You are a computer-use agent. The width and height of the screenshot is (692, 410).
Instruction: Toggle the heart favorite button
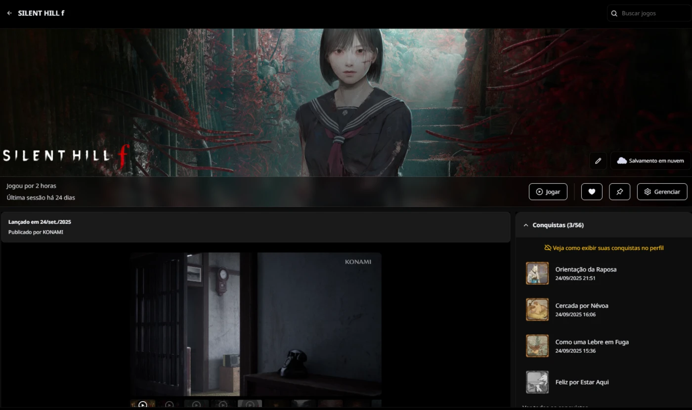(592, 192)
